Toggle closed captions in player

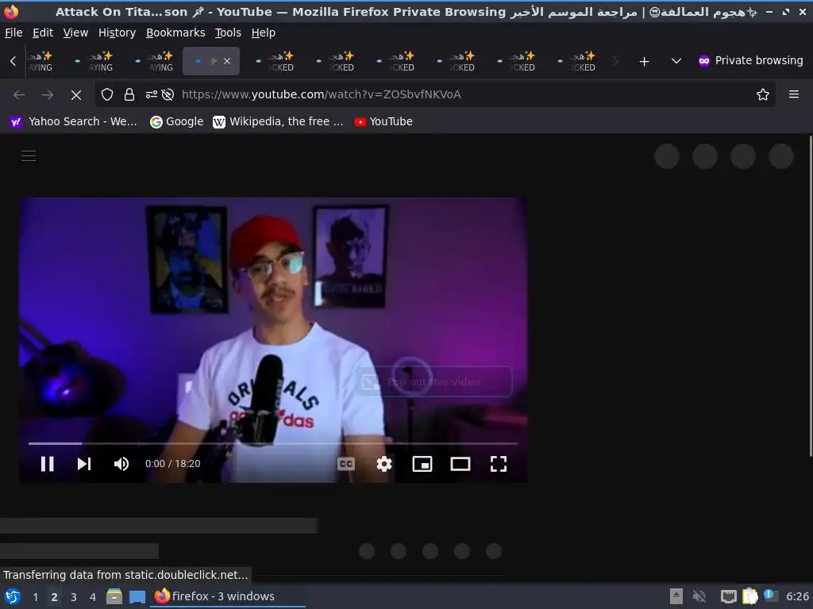coord(346,464)
